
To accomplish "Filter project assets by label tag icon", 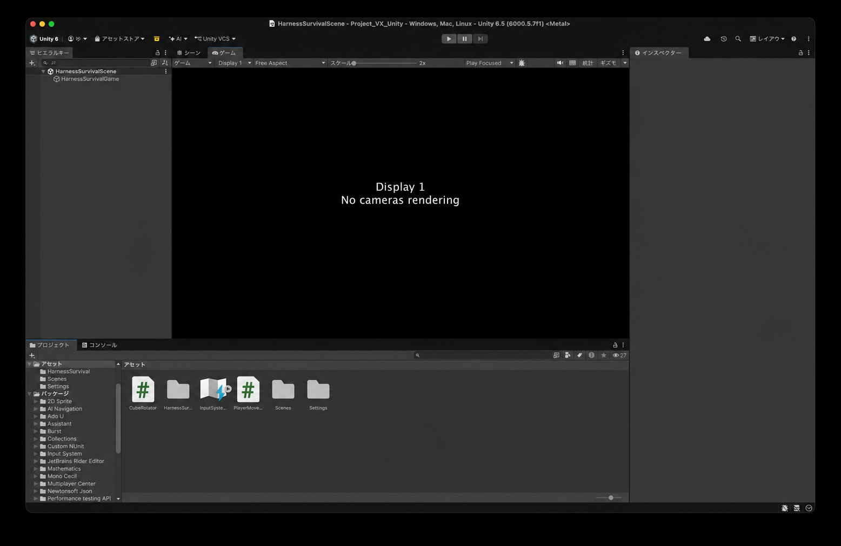I will [579, 355].
